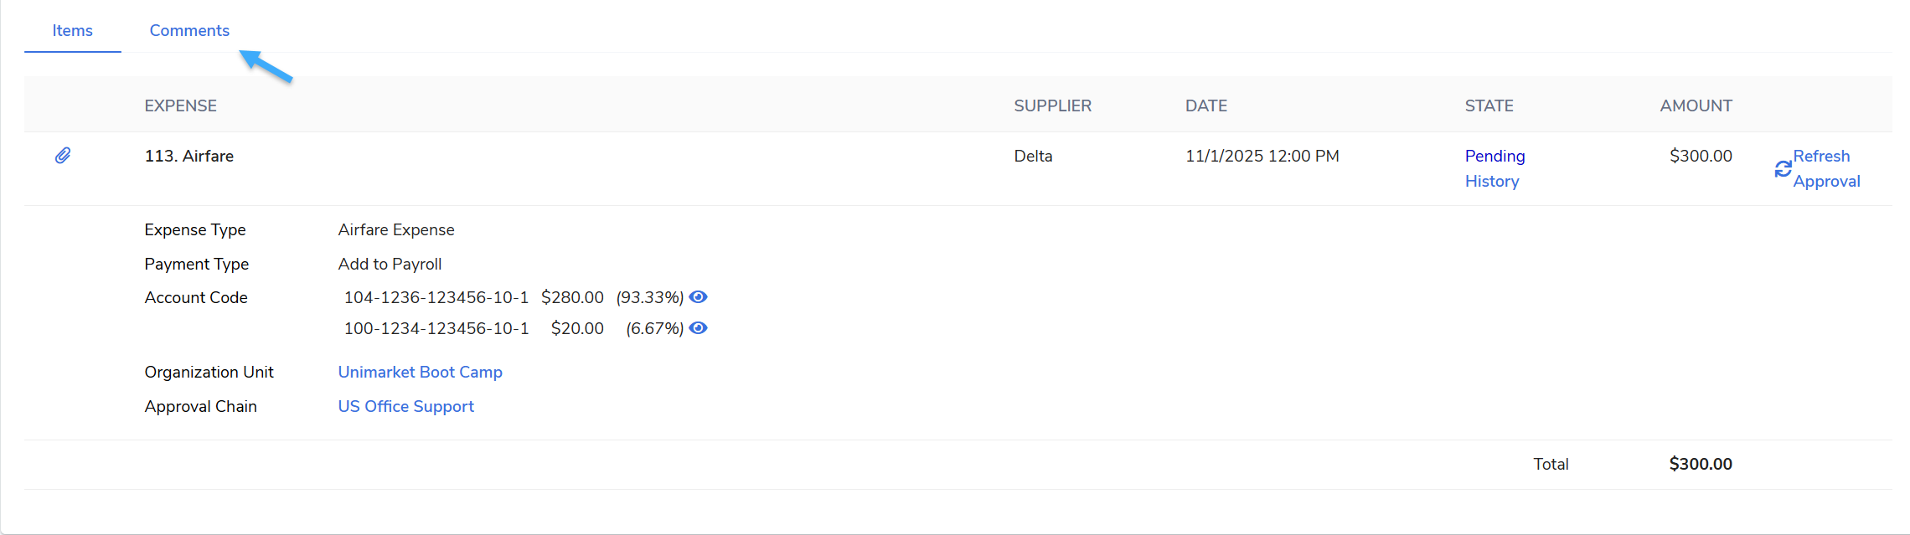1910x535 pixels.
Task: Open the approval History link
Action: 1491,181
